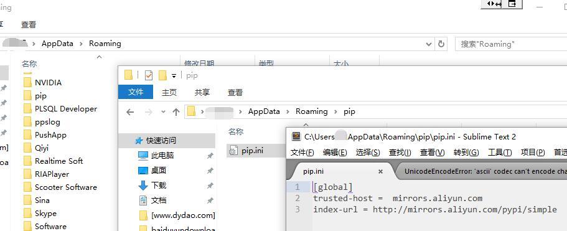Click properties quick-access icon in pip title bar

tap(149, 75)
